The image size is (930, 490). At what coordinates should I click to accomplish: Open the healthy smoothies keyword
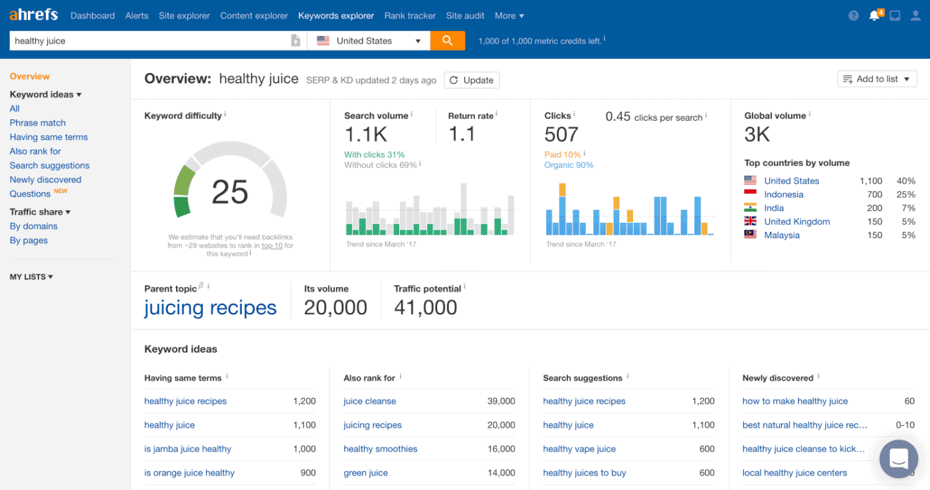[x=380, y=448]
